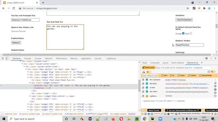Image resolution: width=218 pixels, height=122 pixels.
Task: Switch the right SelectorsHub on/off toggle
Action: tap(213, 72)
